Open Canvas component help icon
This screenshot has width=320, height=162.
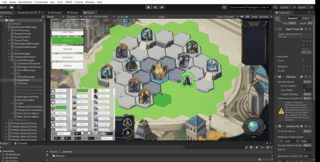pyautogui.click(x=301, y=77)
